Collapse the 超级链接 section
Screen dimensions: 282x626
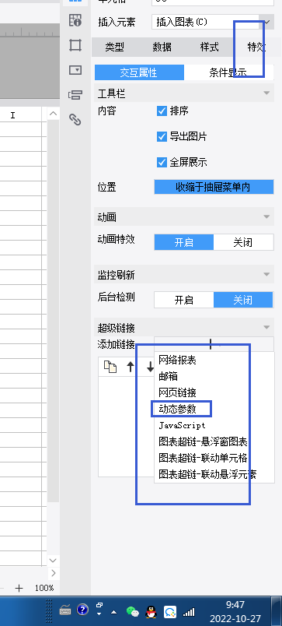point(267,327)
